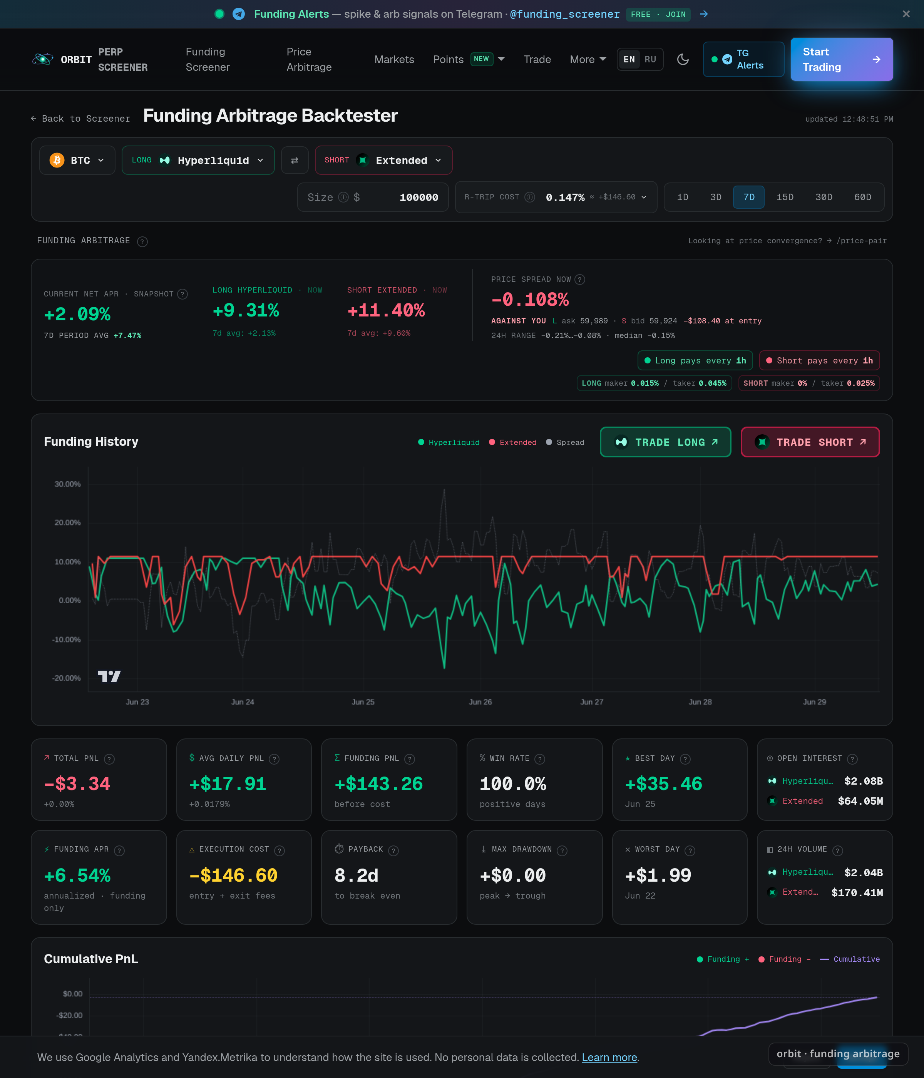
Task: Open the Win Rate help icon
Action: pos(540,759)
